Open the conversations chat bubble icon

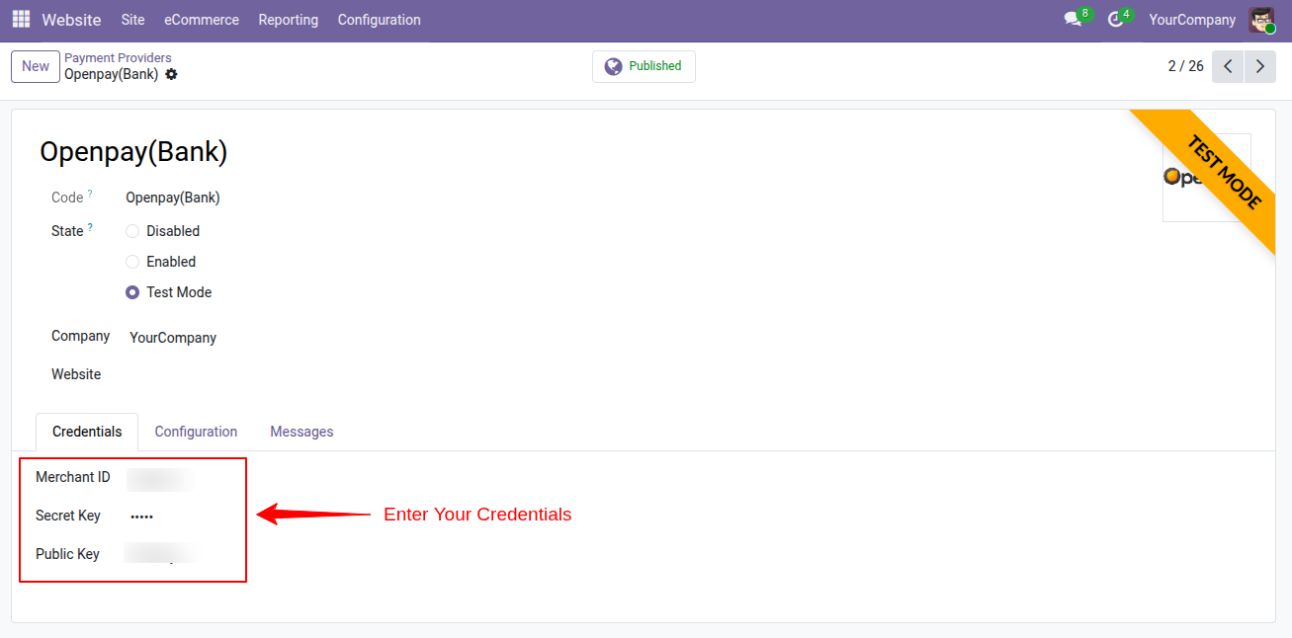coord(1073,20)
